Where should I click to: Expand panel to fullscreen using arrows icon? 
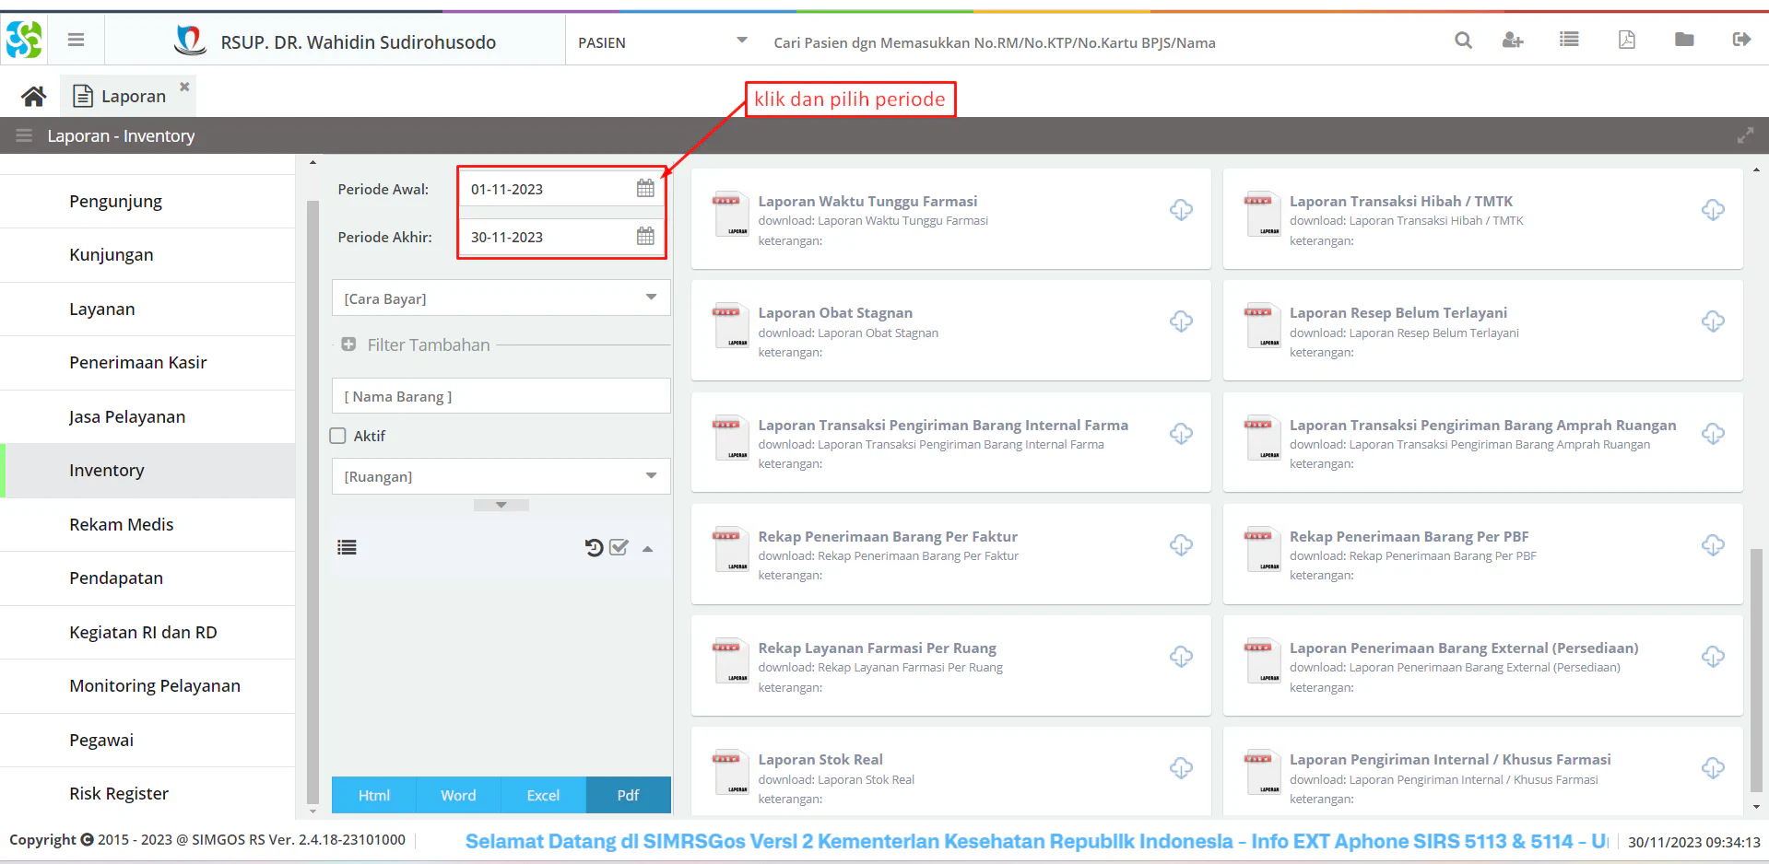1745,135
